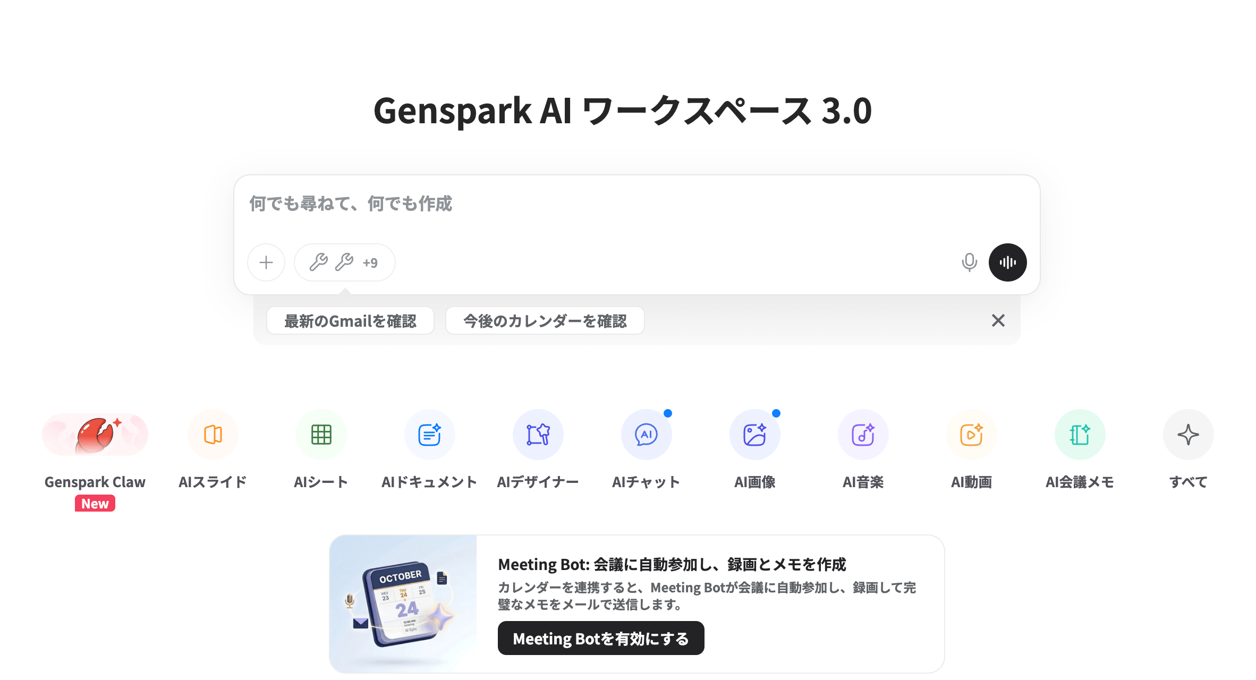Open the AI動画 video tool
This screenshot has height=680, width=1256.
(972, 435)
